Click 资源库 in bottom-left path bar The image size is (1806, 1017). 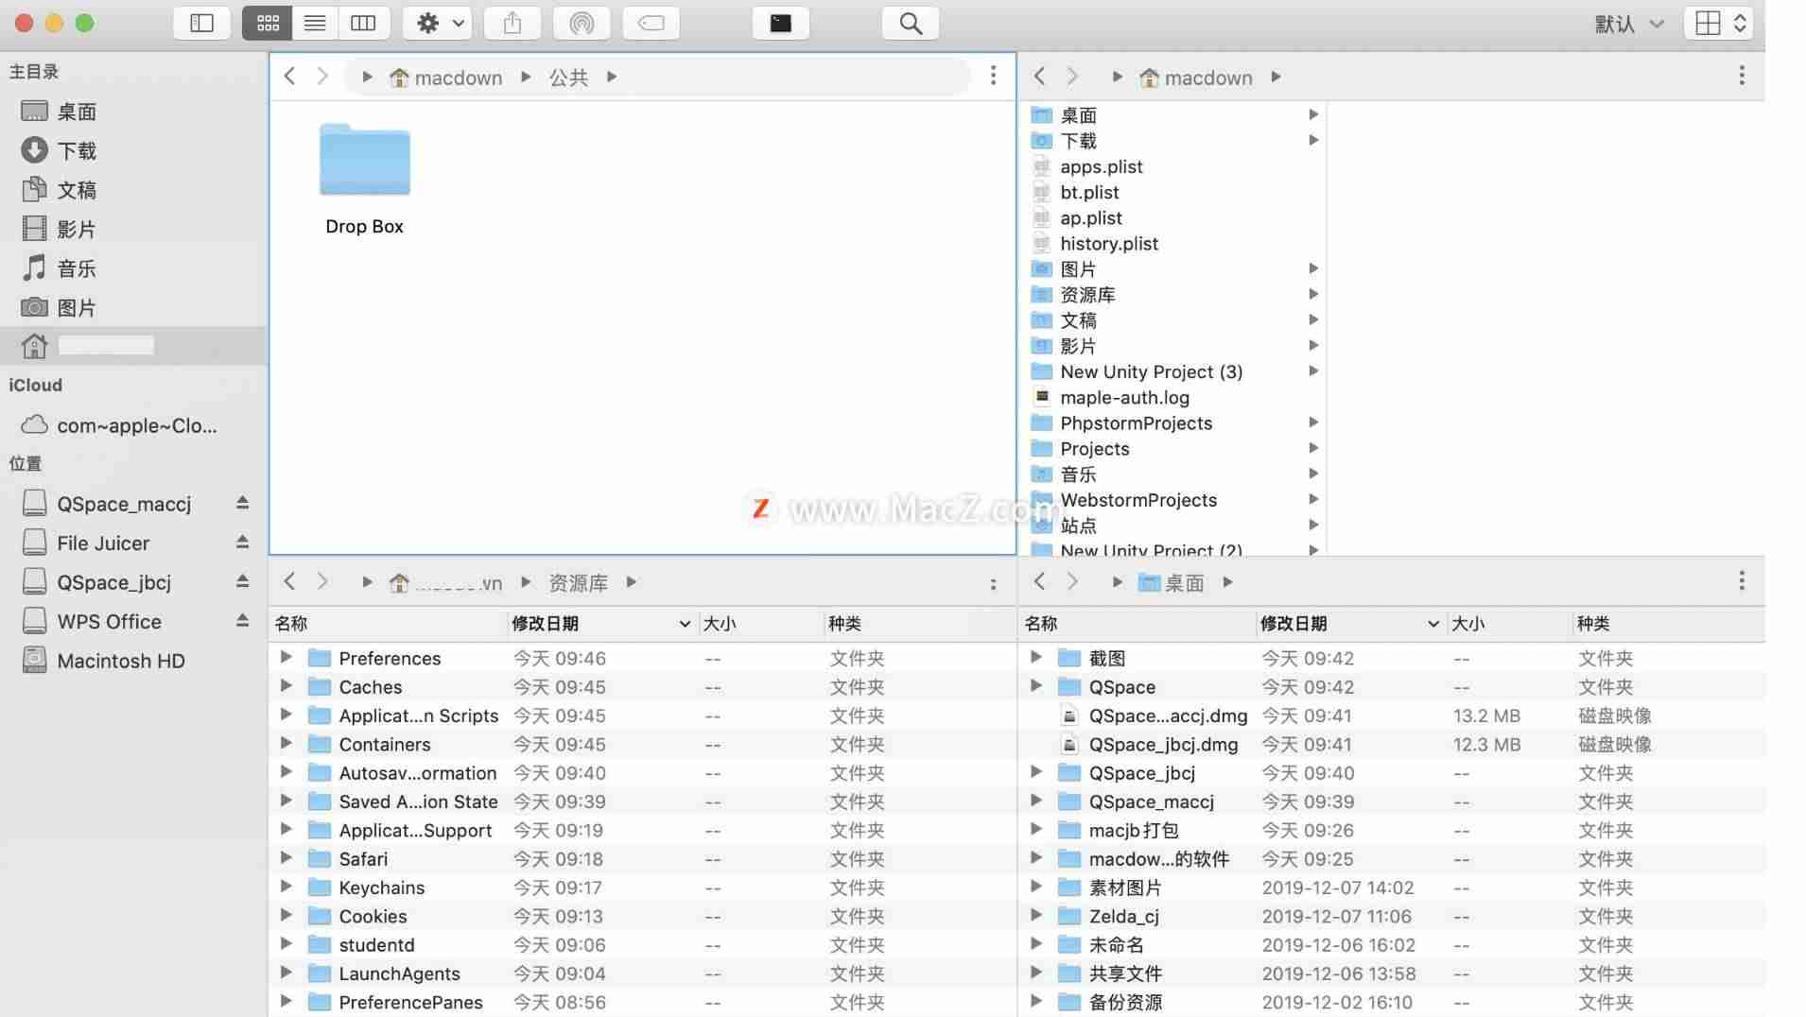click(579, 583)
